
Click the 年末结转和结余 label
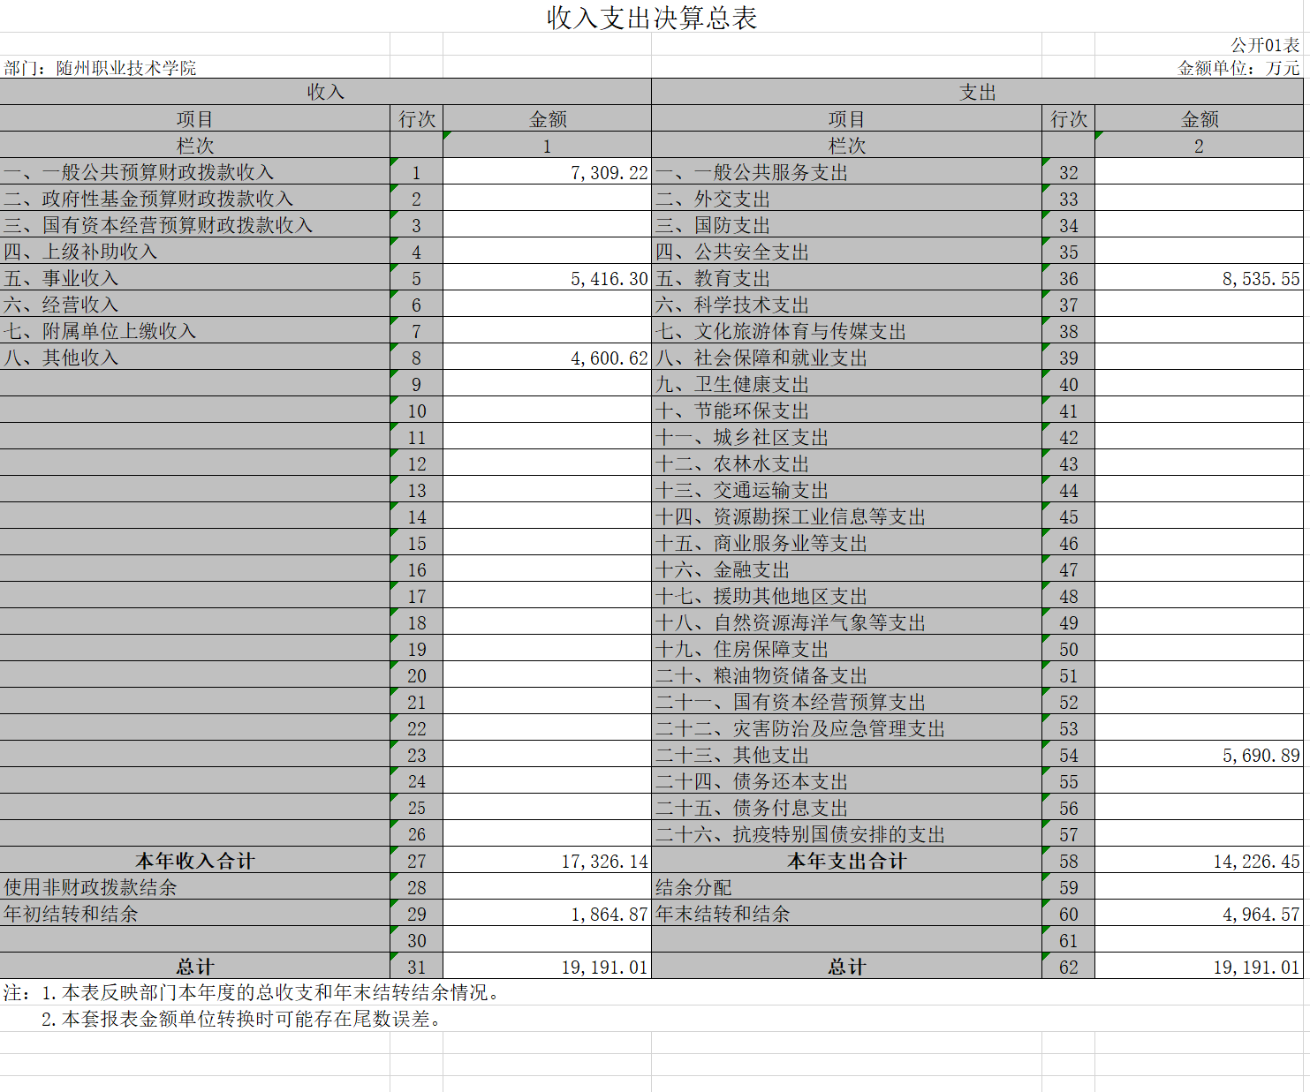[x=847, y=914]
